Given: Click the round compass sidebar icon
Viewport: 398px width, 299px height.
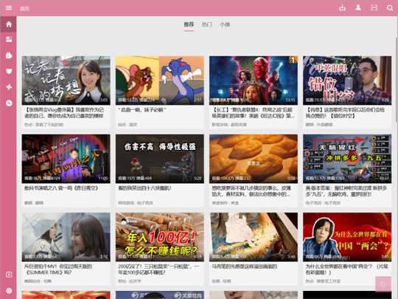Looking at the screenshot, I should click(x=9, y=103).
